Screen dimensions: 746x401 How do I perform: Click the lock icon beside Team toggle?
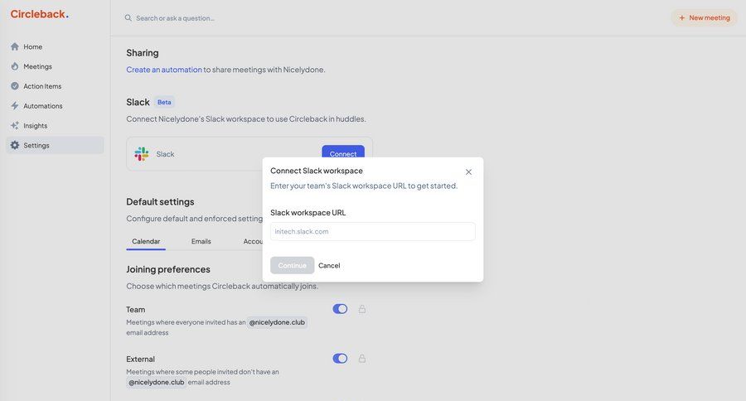[x=362, y=309]
